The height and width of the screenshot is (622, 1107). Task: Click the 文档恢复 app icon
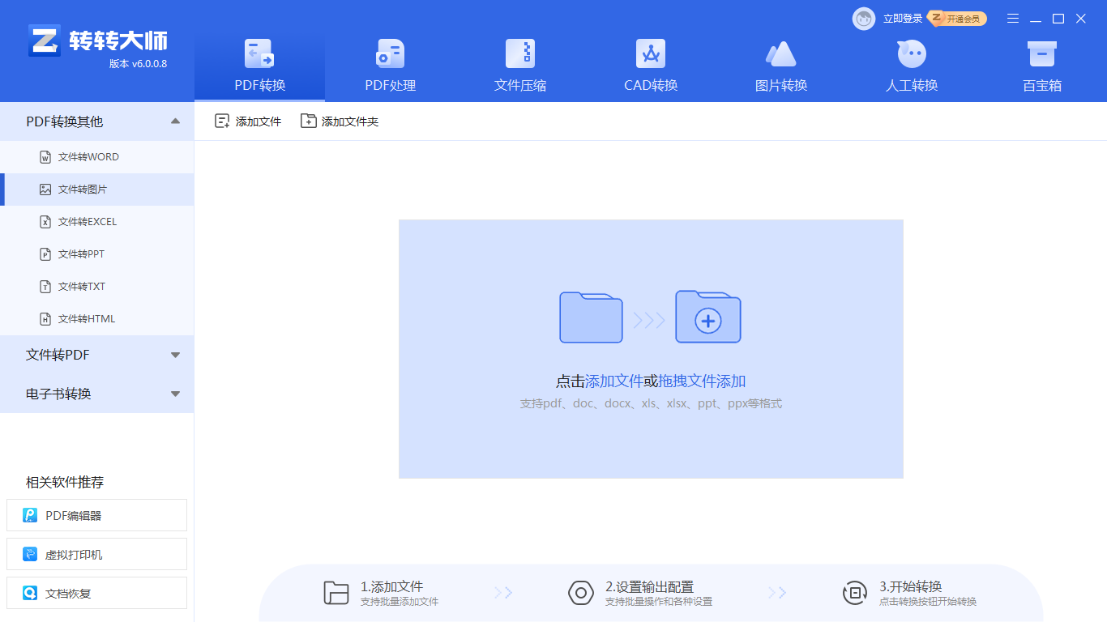click(30, 593)
